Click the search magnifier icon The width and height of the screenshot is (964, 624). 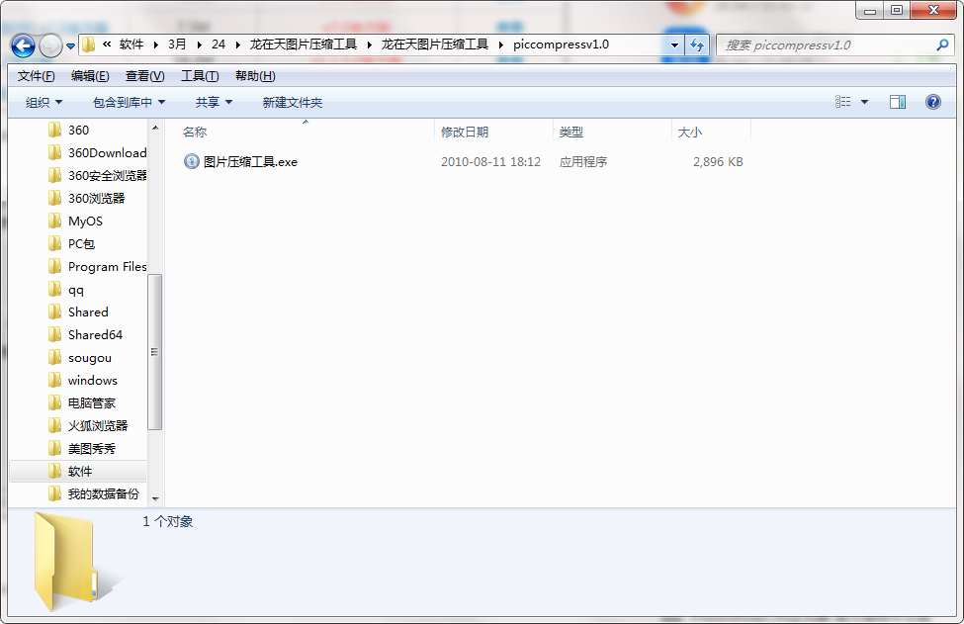[942, 45]
